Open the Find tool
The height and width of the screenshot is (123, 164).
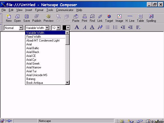pos(92,18)
